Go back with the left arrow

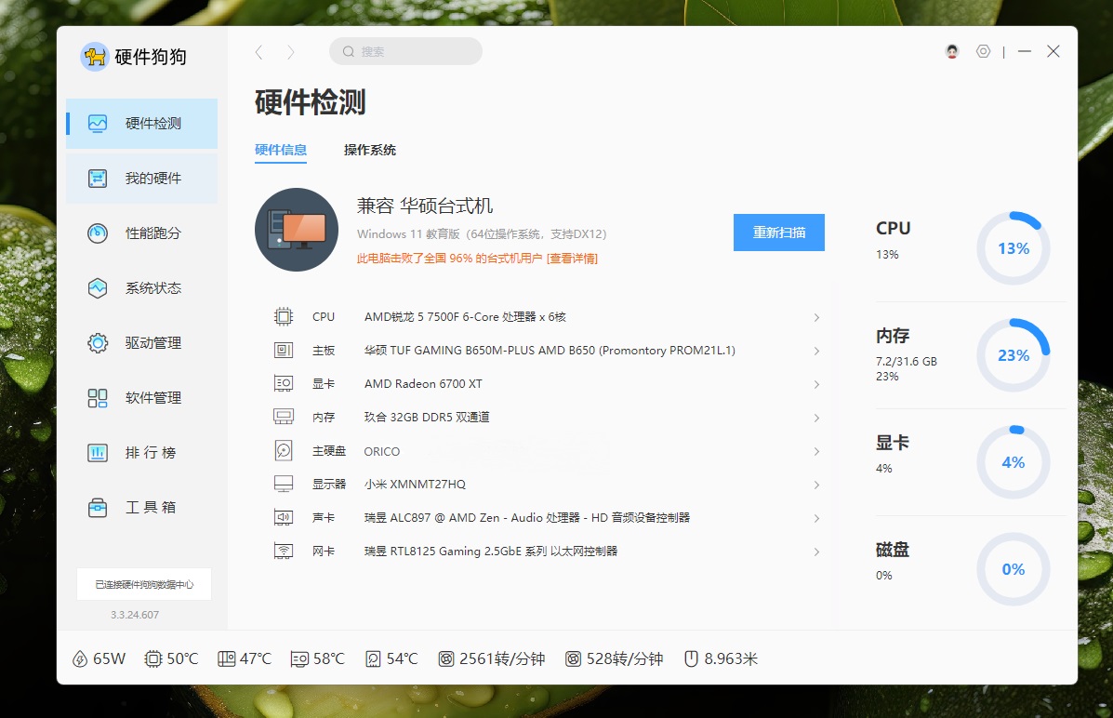click(259, 52)
